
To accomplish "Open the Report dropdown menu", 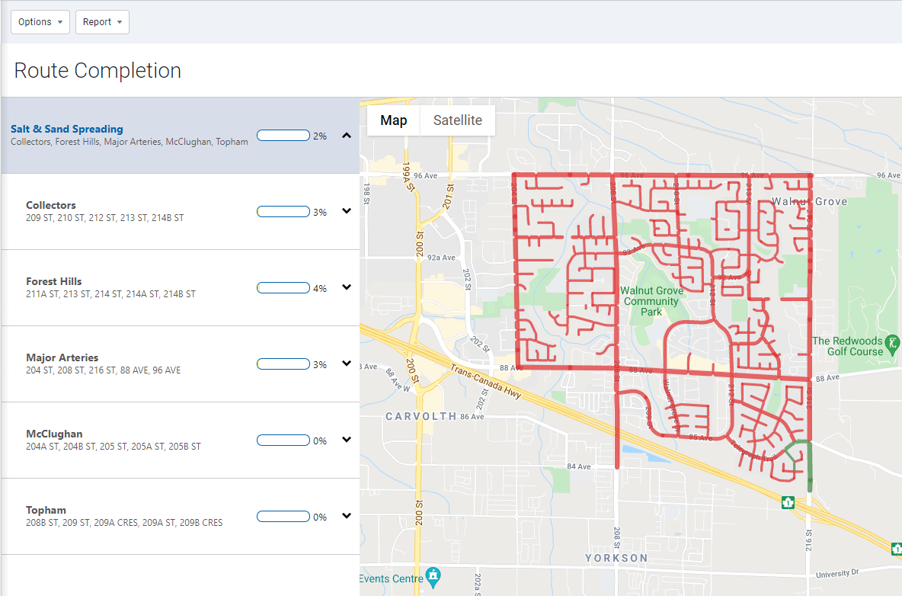I will (102, 22).
